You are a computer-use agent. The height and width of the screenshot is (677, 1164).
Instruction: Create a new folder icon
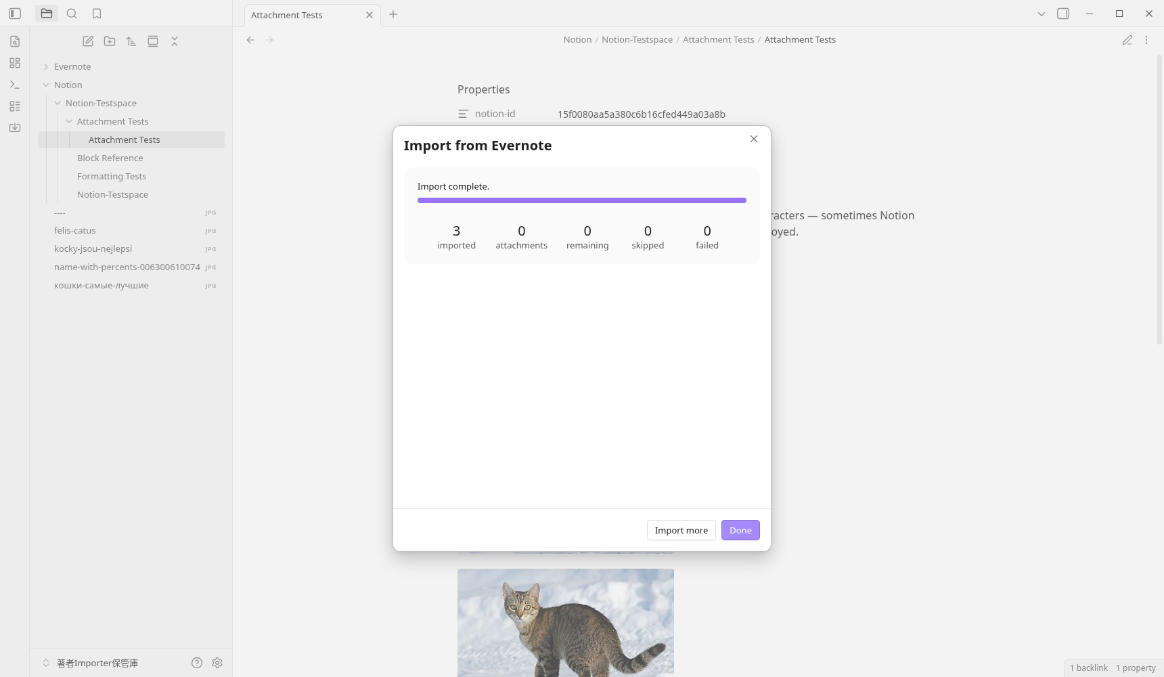(x=110, y=41)
